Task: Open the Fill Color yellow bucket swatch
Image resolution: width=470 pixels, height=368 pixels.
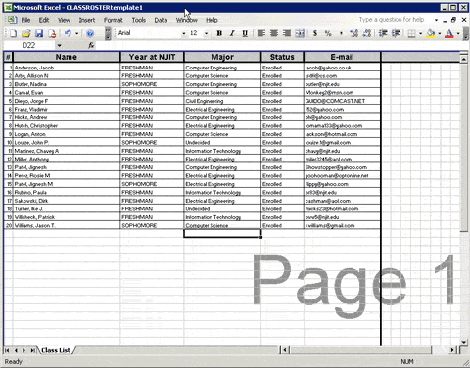Action: [431, 33]
